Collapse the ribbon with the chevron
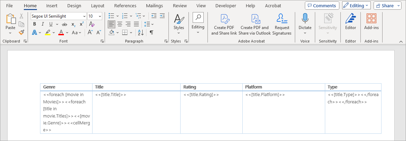Screen dimensions: 406x141 [x=401, y=41]
